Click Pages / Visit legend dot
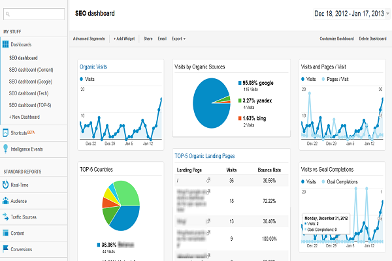The width and height of the screenshot is (392, 261). click(x=323, y=79)
